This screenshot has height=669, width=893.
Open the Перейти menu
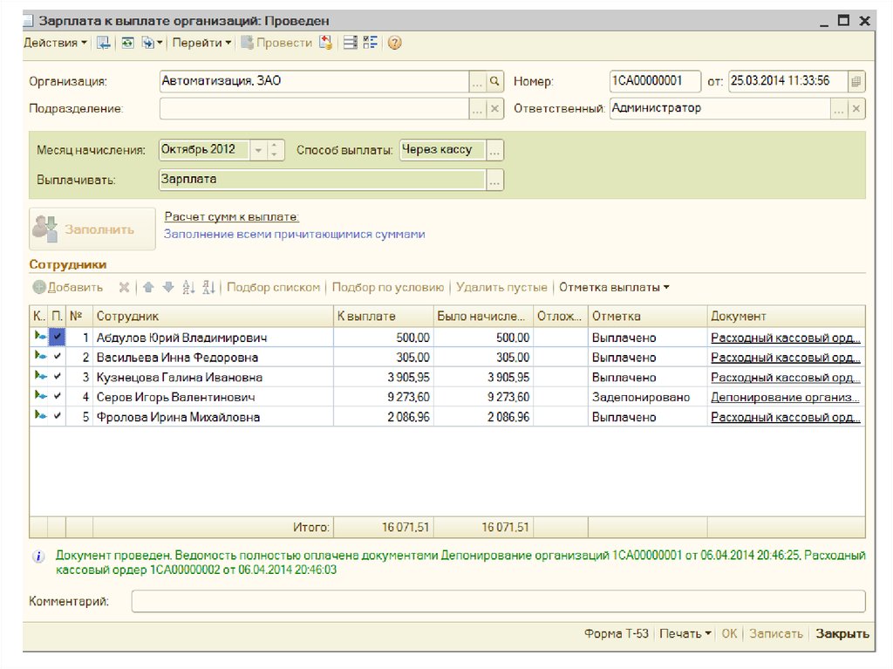(x=201, y=43)
